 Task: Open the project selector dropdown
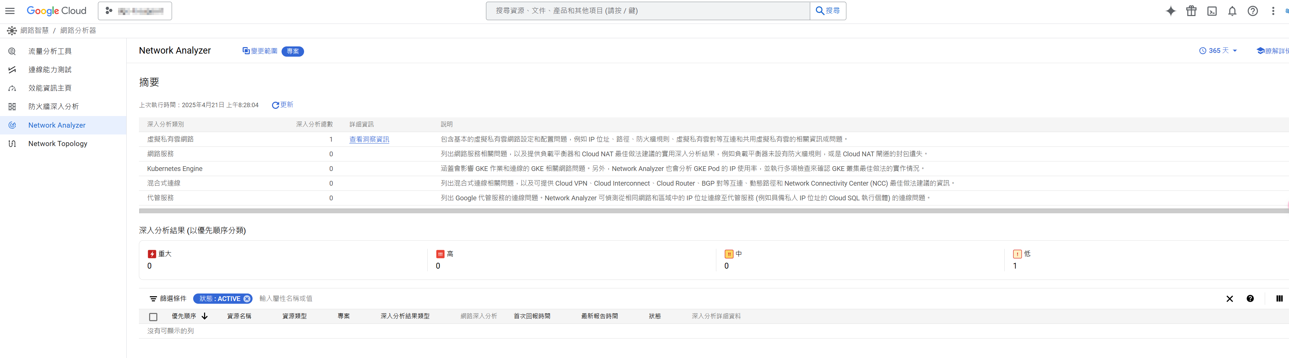[x=135, y=11]
